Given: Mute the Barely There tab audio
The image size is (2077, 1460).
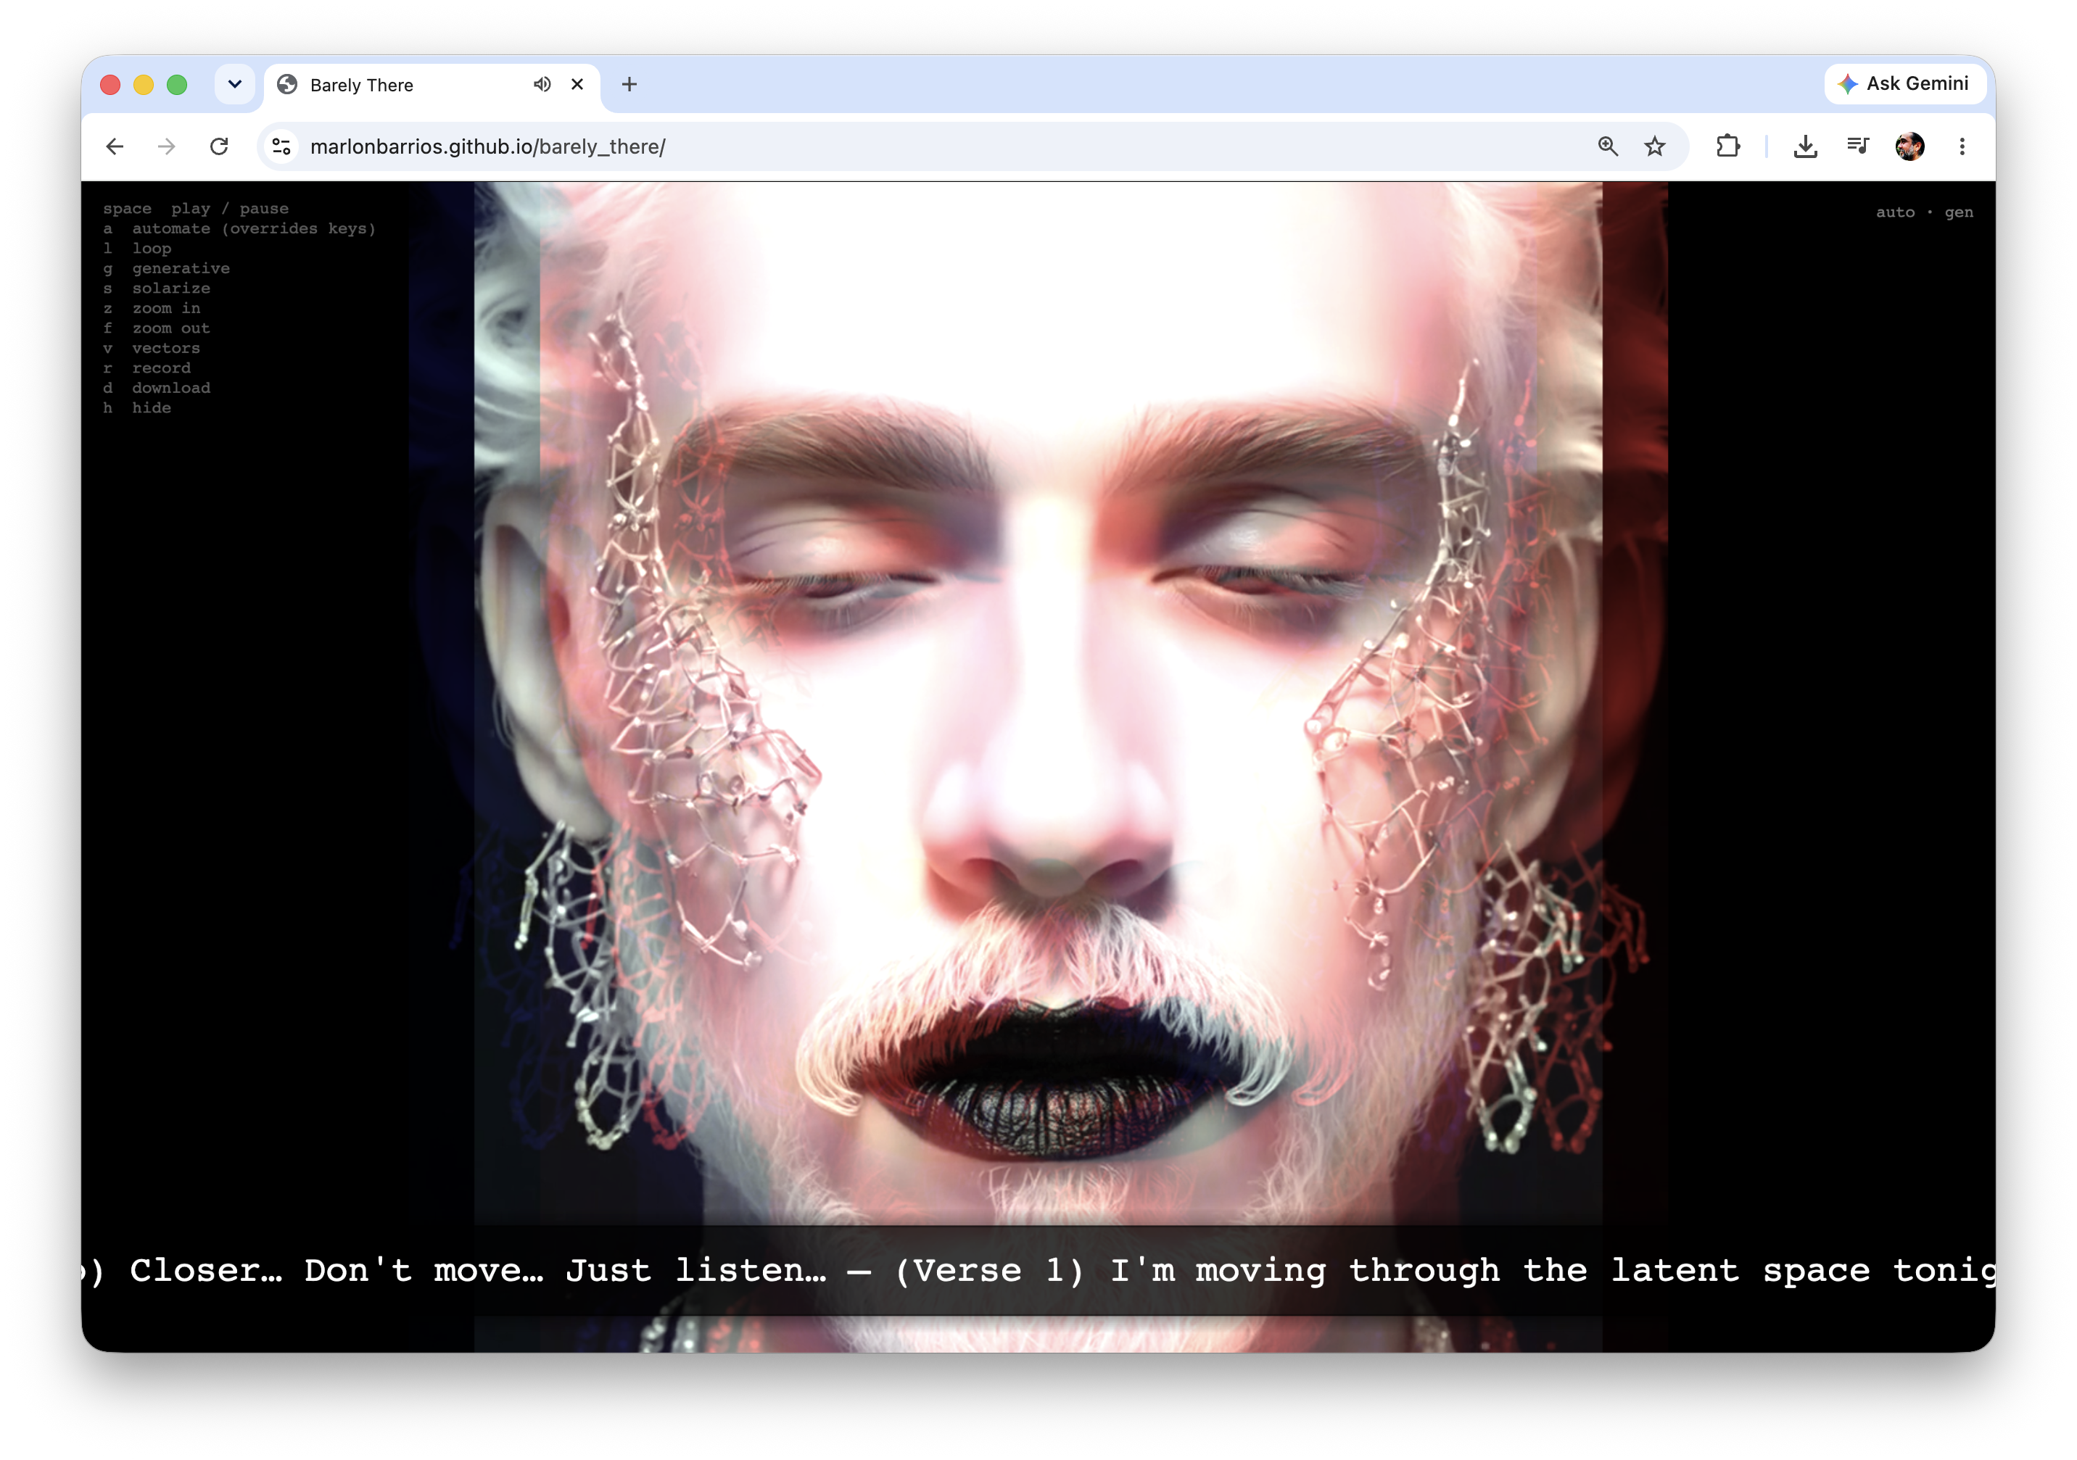Looking at the screenshot, I should tap(542, 84).
